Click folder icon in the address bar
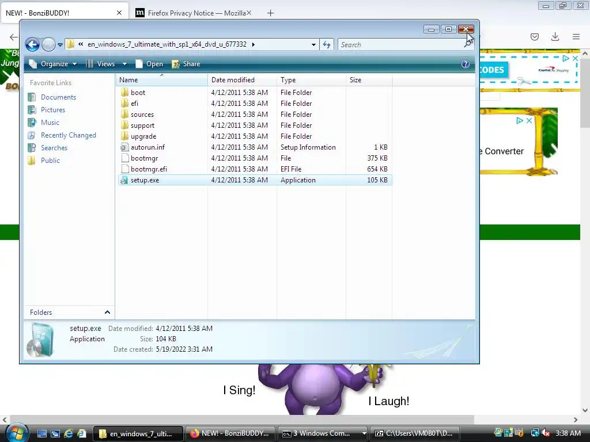Screen dimensions: 590x442 70,44
